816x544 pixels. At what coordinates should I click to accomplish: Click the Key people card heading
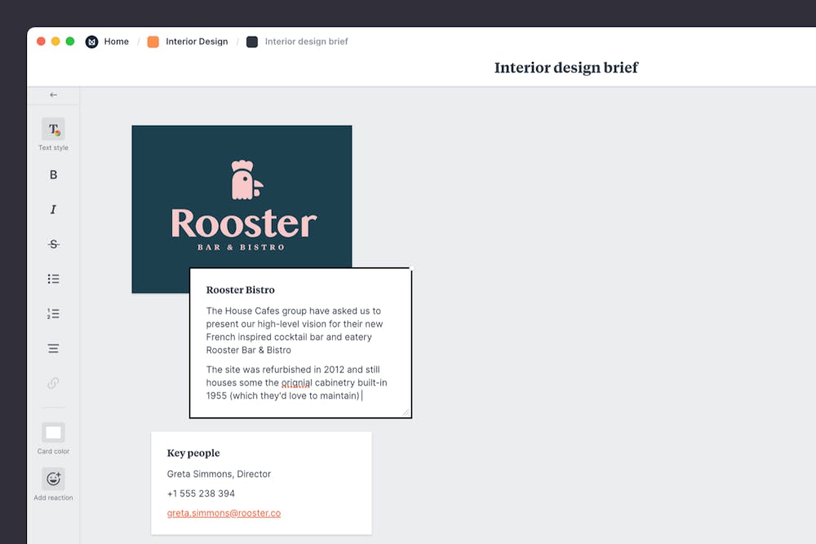coord(193,453)
